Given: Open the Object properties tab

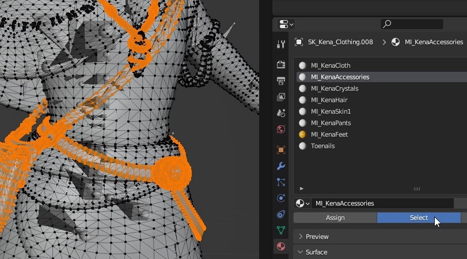Looking at the screenshot, I should pos(281,150).
